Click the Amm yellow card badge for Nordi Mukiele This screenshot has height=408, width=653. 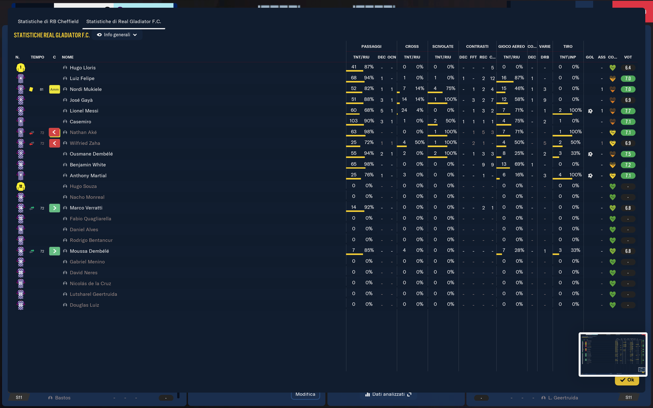point(55,89)
